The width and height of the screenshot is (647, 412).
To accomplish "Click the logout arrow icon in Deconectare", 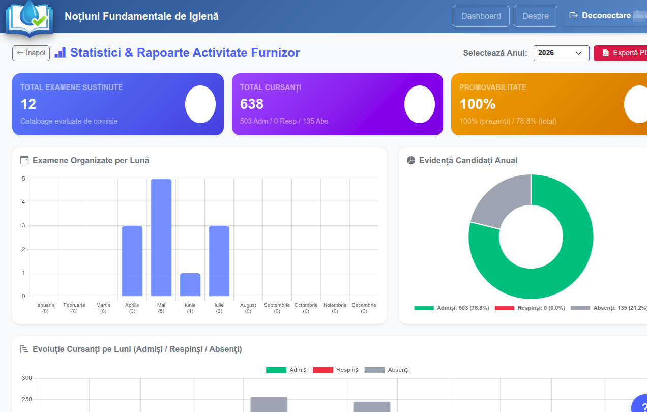I will point(573,16).
